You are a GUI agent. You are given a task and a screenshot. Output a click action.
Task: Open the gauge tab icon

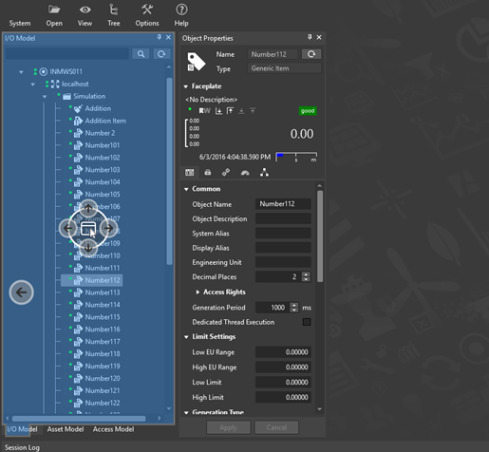pyautogui.click(x=245, y=173)
